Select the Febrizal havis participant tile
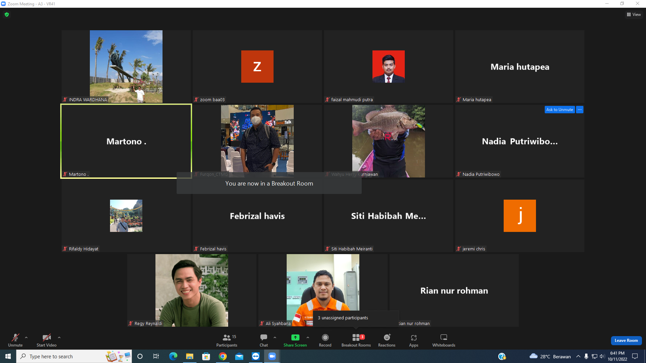The image size is (646, 363). pyautogui.click(x=257, y=216)
